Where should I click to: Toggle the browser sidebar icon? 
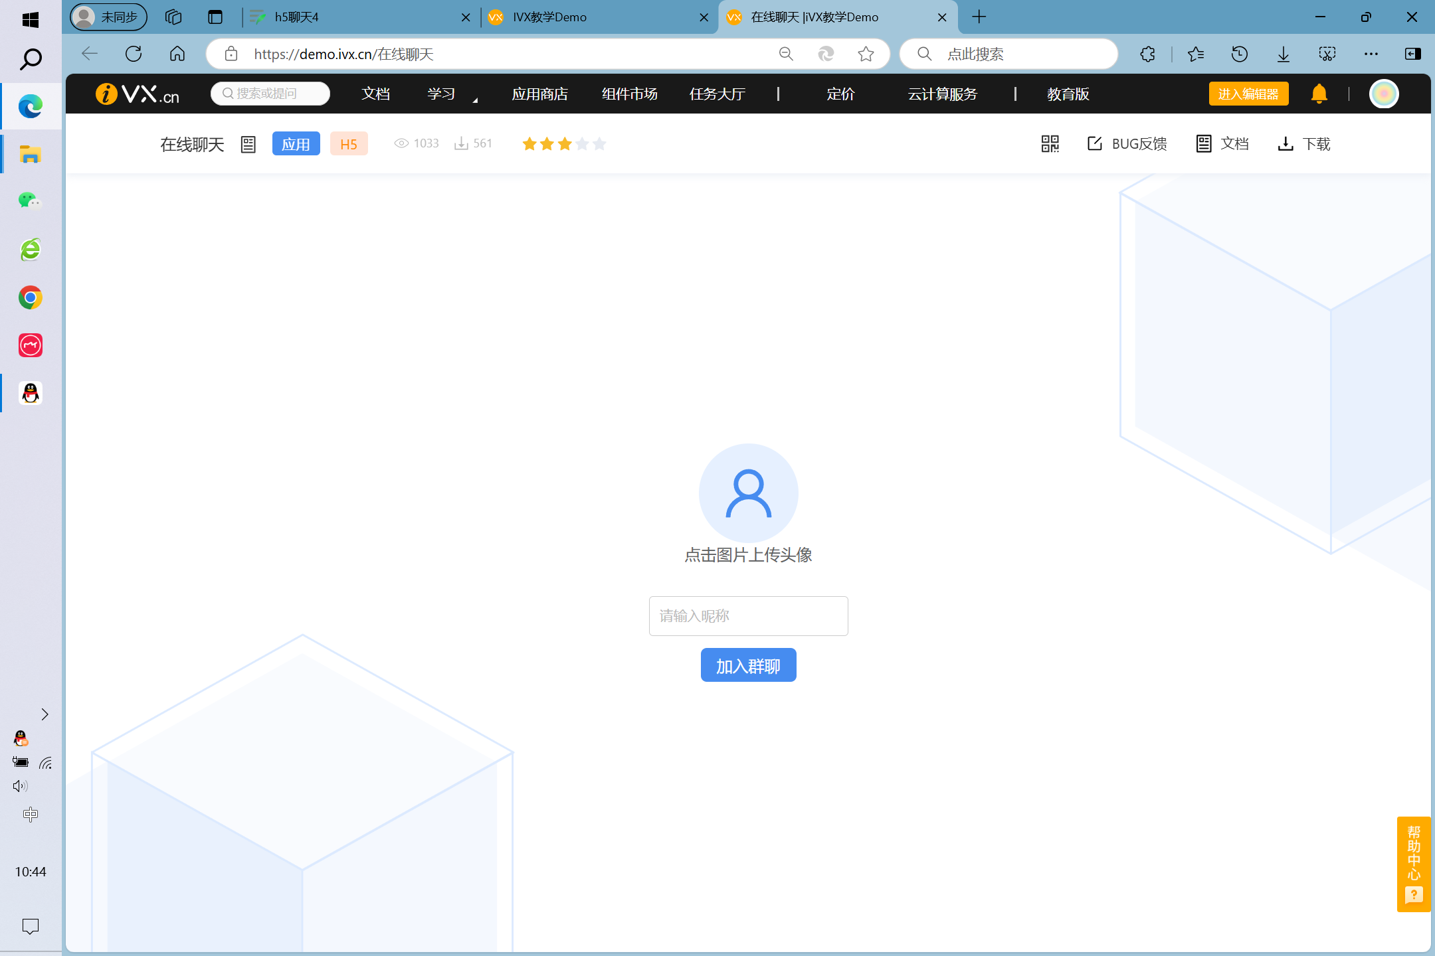click(x=1413, y=54)
